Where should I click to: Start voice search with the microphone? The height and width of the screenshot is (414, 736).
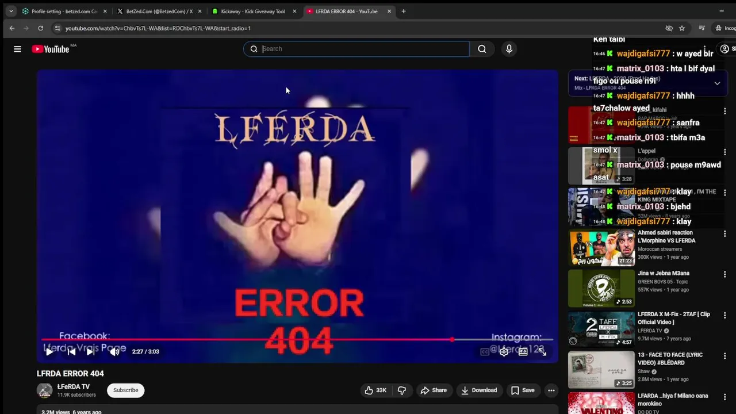509,49
